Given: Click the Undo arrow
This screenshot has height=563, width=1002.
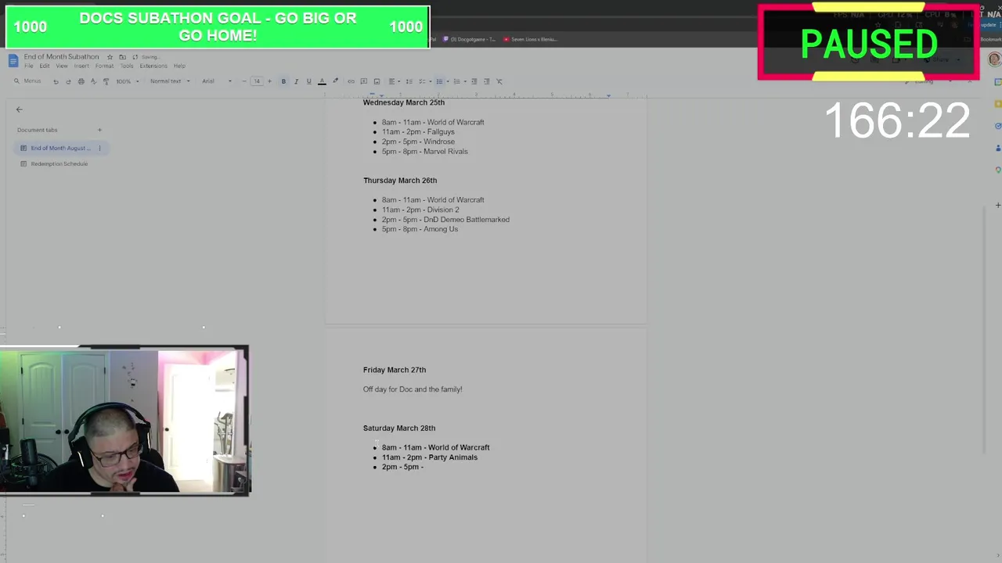Looking at the screenshot, I should 56,81.
